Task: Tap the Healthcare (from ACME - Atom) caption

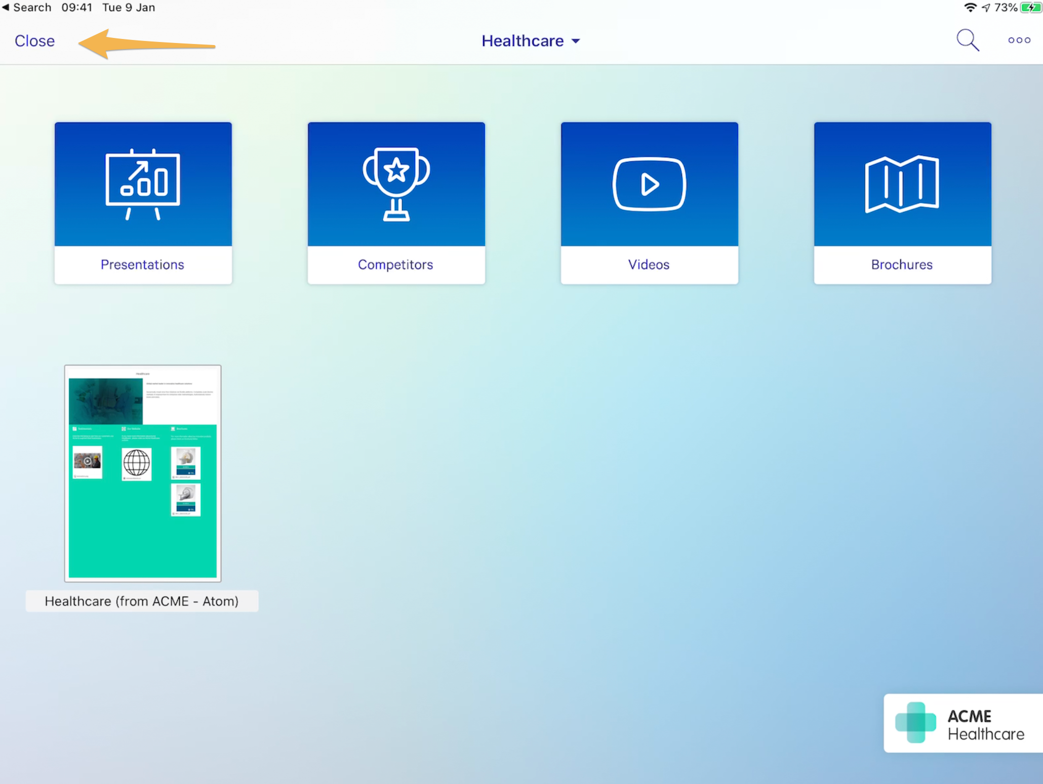Action: [142, 601]
